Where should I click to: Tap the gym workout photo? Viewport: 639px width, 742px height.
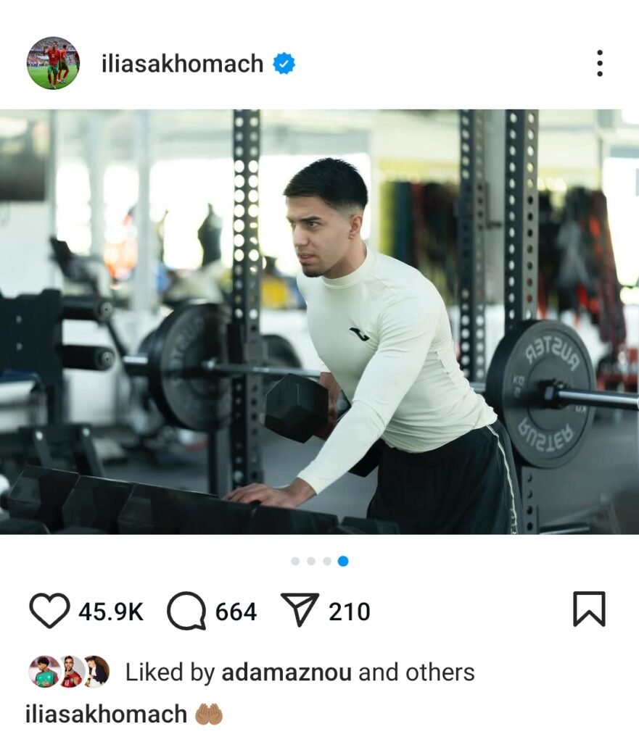pos(319,322)
